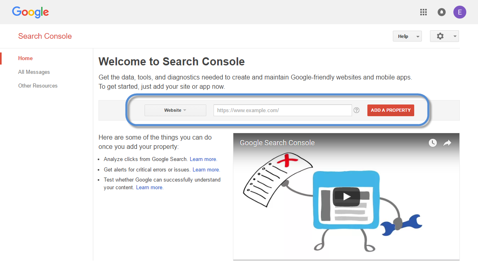Click the Share arrow icon on video

click(447, 142)
